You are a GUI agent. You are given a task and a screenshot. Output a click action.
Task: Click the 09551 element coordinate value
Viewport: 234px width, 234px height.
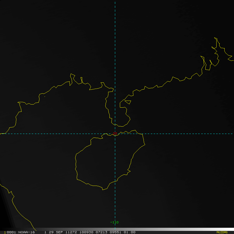[115, 232]
